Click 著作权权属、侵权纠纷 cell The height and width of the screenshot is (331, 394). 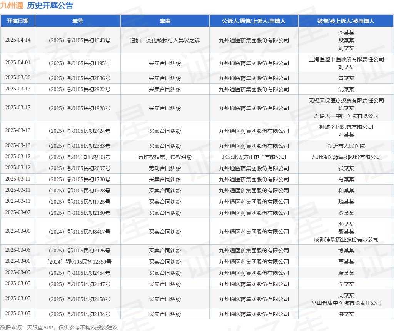click(x=165, y=157)
